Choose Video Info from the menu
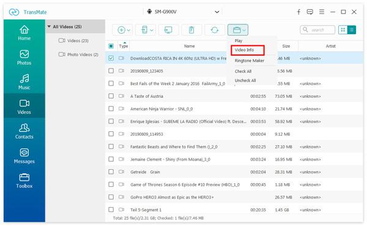This screenshot has width=367, height=226. pyautogui.click(x=244, y=49)
